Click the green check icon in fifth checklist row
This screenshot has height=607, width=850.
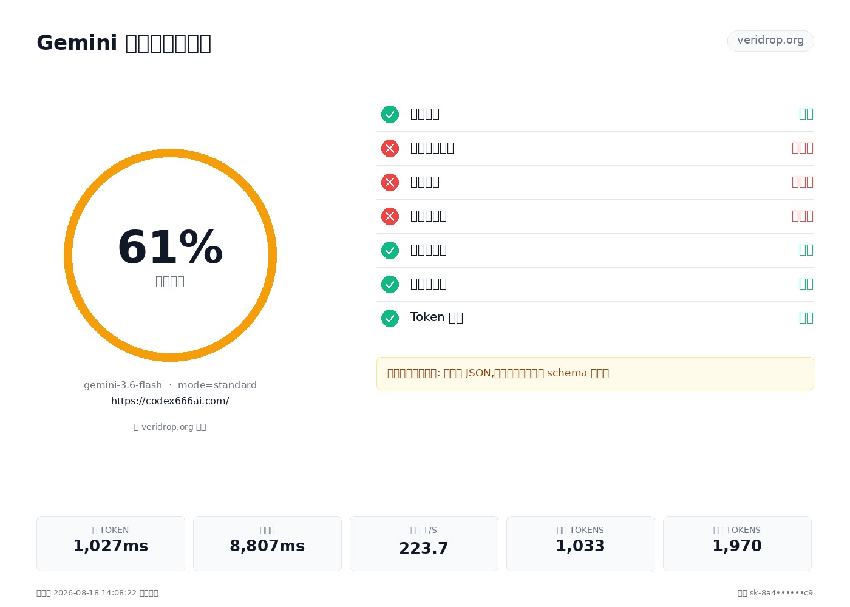pos(390,250)
